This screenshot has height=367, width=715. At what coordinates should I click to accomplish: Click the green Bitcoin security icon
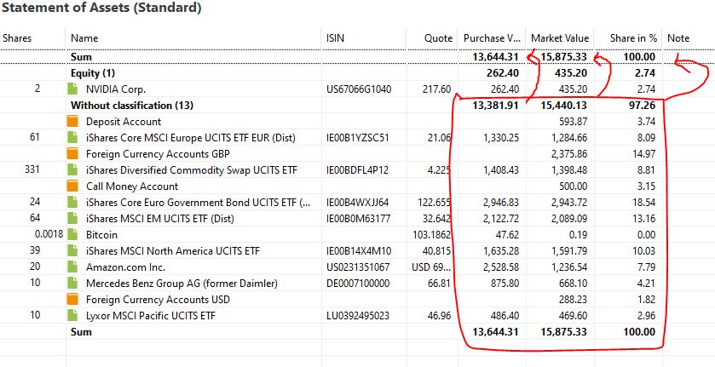73,235
